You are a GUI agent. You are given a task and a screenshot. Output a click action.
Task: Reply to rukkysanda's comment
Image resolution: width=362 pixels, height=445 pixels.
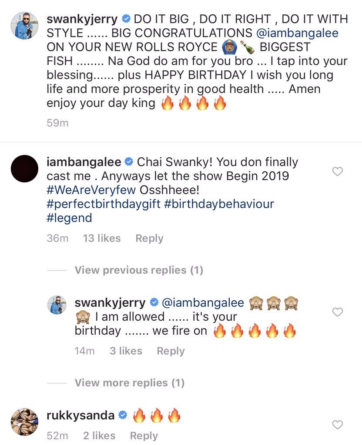pos(144,435)
